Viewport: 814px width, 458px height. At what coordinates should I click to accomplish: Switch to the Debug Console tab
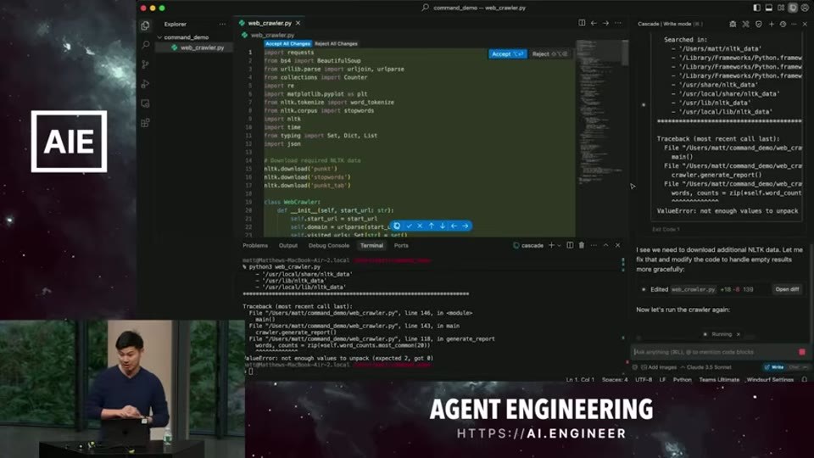329,246
